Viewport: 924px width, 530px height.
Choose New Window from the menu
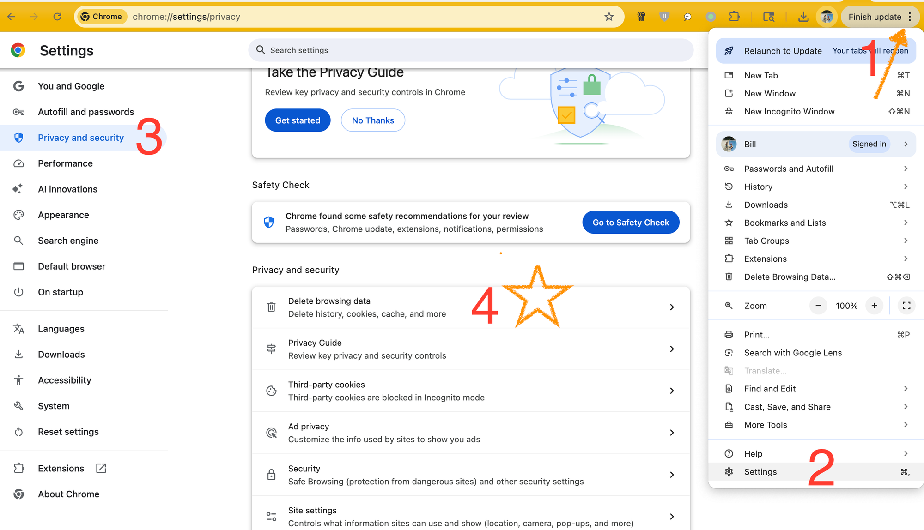tap(816, 93)
